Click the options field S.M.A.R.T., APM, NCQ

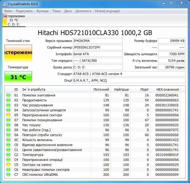pos(129,80)
